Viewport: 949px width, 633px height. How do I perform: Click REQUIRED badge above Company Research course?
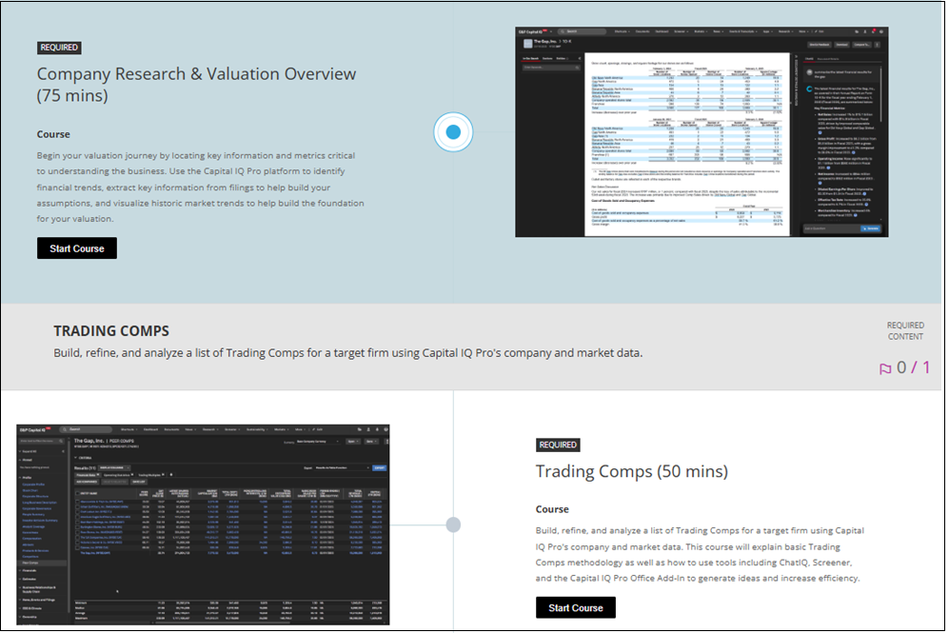[x=59, y=48]
